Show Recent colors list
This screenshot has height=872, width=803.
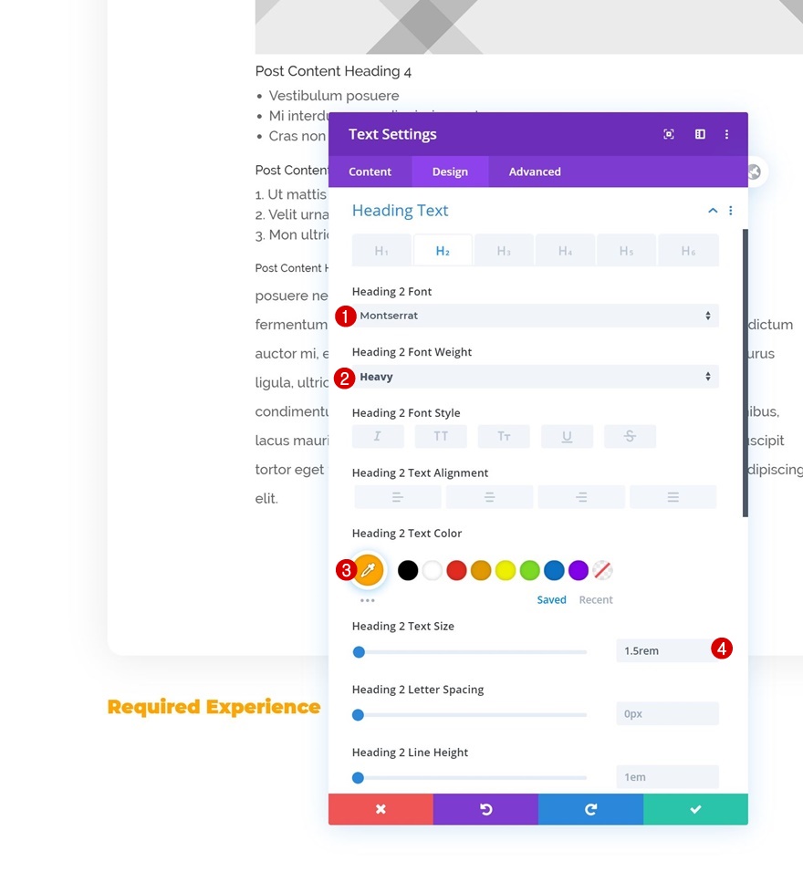[x=596, y=600]
